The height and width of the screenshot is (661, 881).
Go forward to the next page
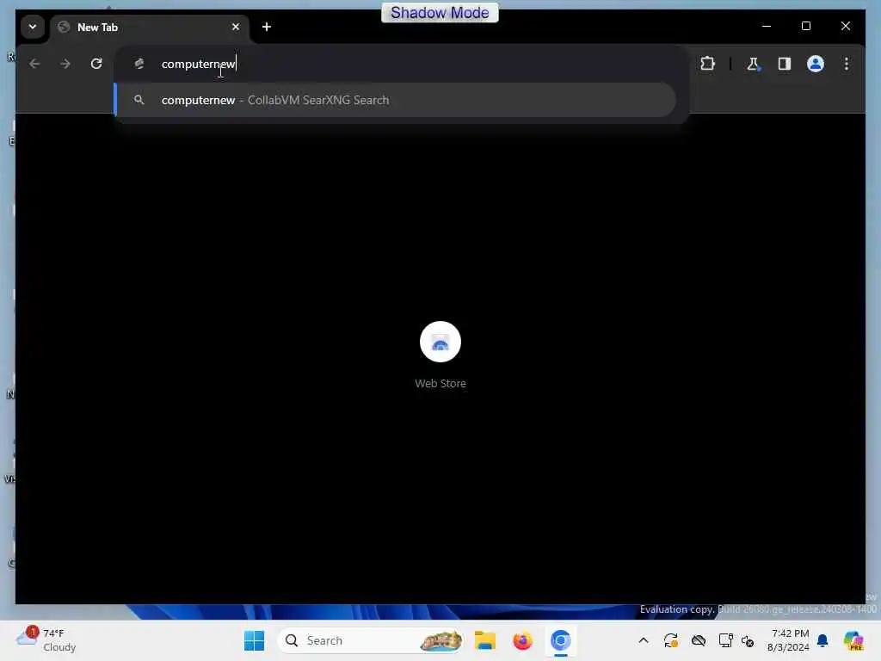[65, 64]
